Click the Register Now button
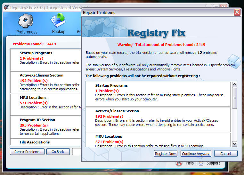This screenshot has width=244, height=175. pos(166,154)
